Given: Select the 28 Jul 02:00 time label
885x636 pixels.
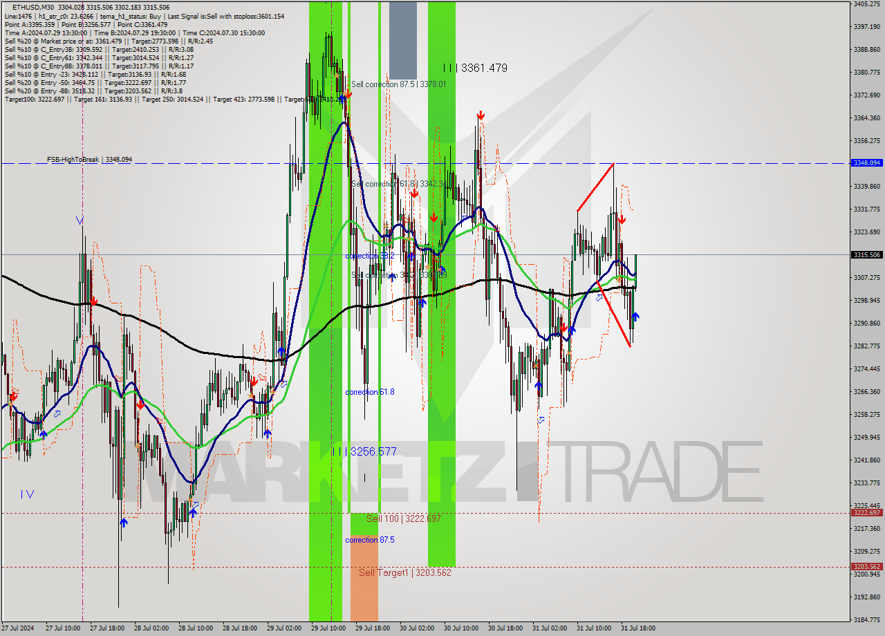Looking at the screenshot, I should [151, 628].
